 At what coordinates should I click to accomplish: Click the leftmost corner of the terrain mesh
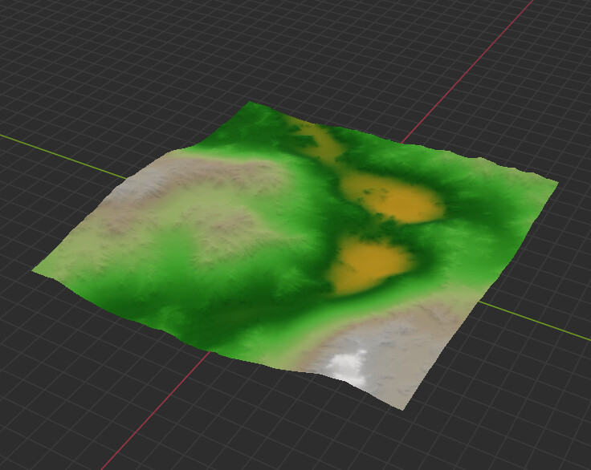coord(35,271)
